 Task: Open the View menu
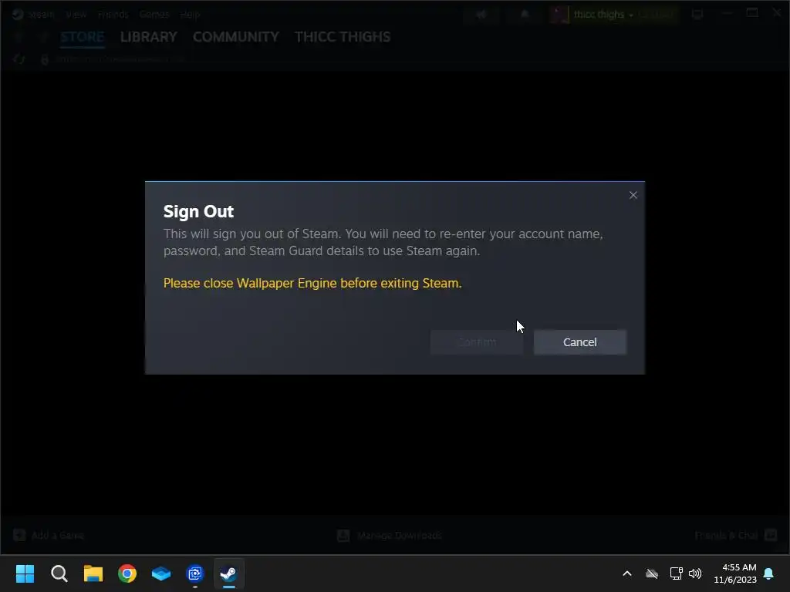[x=76, y=14]
